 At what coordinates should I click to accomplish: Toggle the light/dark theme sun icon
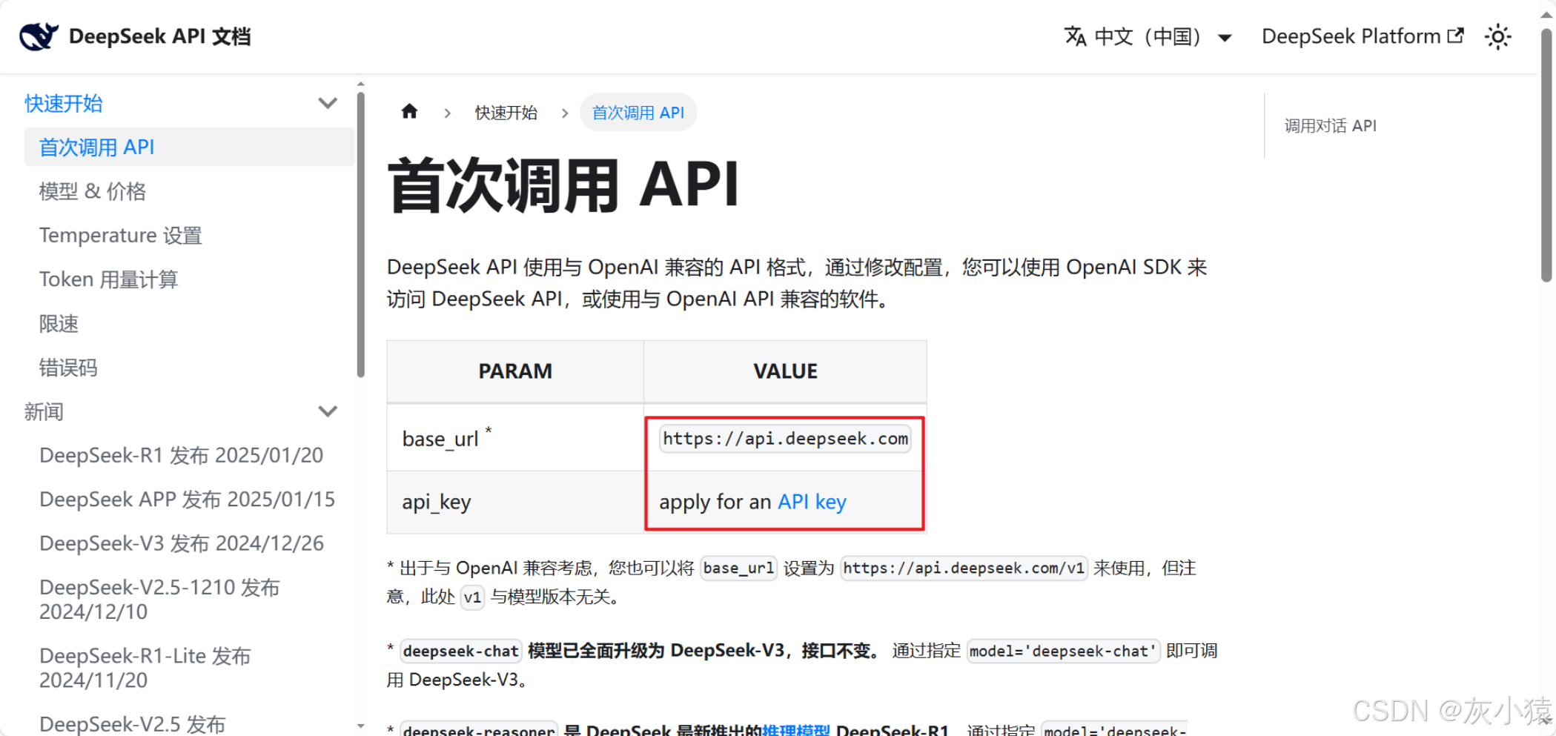(1497, 36)
